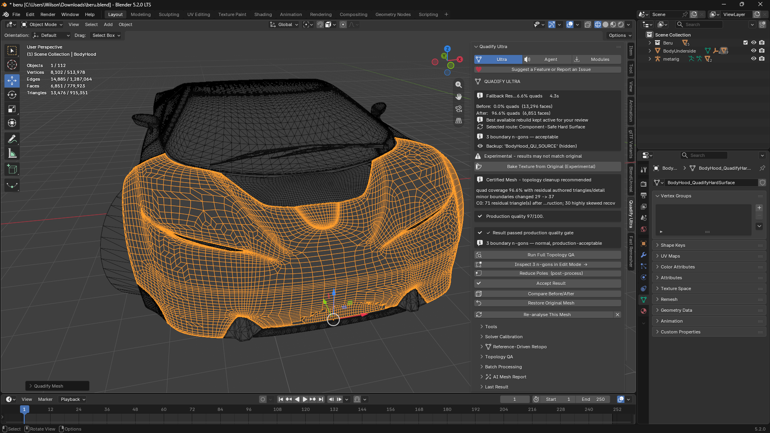The image size is (770, 433).
Task: Open the Drag Select Box dropdown
Action: (106, 35)
